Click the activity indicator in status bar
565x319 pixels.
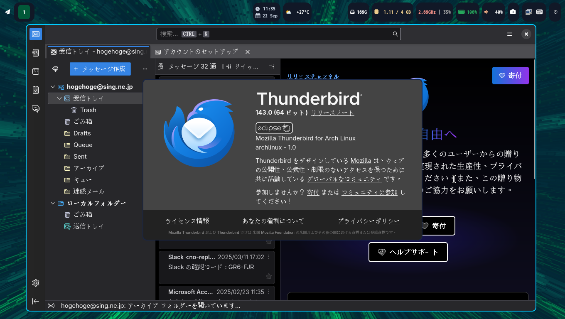coord(51,306)
